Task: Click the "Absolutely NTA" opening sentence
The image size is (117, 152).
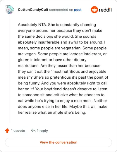Action: pyautogui.click(x=32, y=25)
